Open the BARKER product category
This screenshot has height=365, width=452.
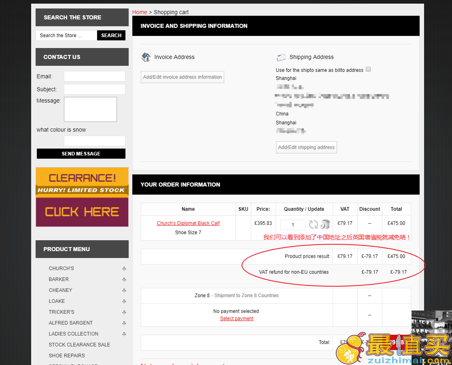tap(59, 279)
